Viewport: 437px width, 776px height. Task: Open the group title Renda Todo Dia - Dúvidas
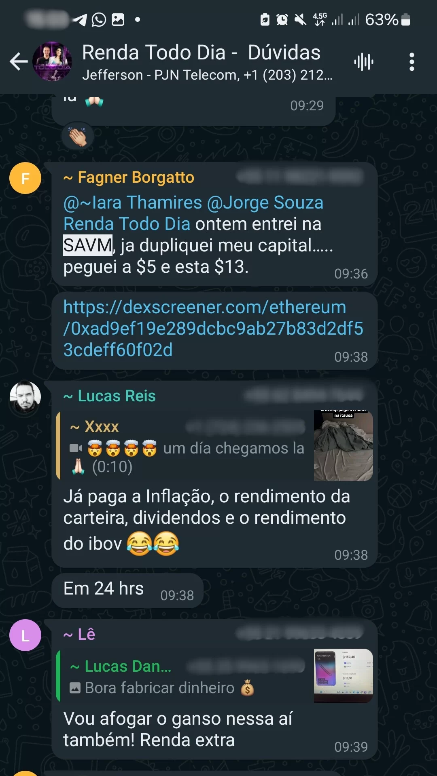[201, 53]
